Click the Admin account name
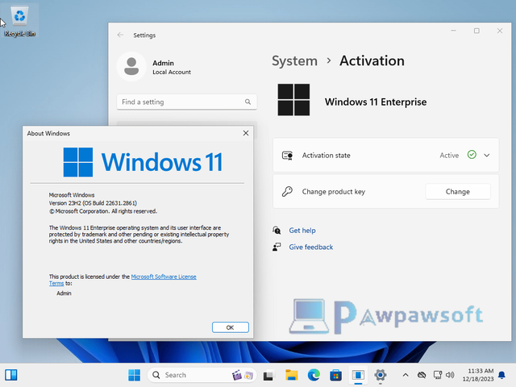516x387 pixels. [163, 63]
